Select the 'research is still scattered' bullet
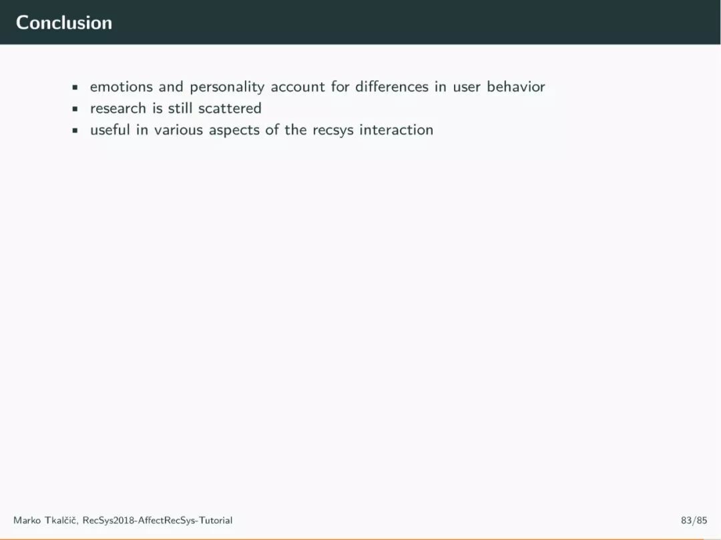721x540 pixels. [x=176, y=108]
